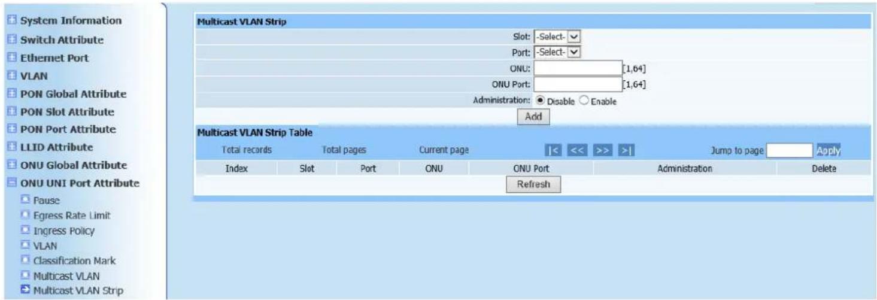
Task: Expand the PON Slot Attribute icon
Action: pyautogui.click(x=13, y=112)
